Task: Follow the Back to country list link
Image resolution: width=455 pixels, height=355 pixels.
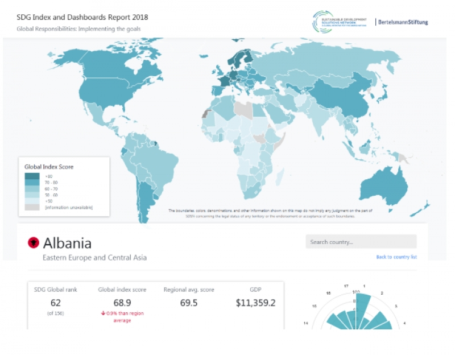Action: [x=396, y=257]
